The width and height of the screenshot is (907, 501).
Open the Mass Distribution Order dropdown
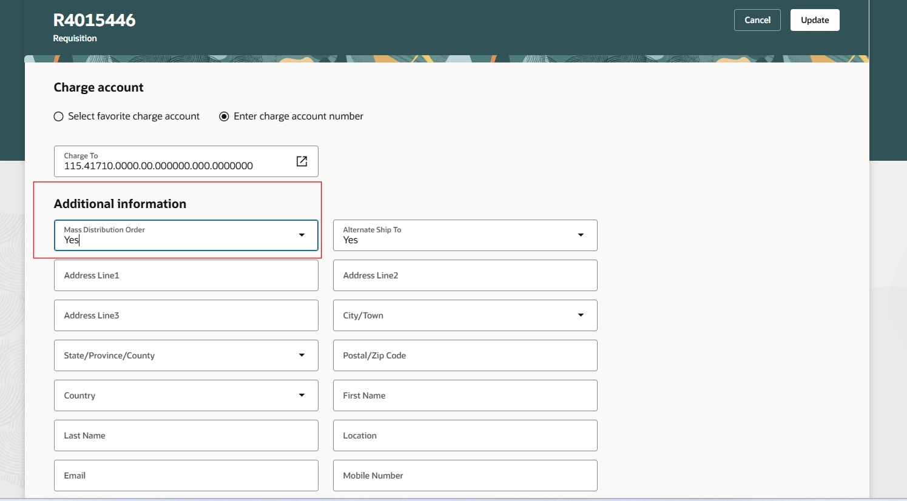[302, 235]
